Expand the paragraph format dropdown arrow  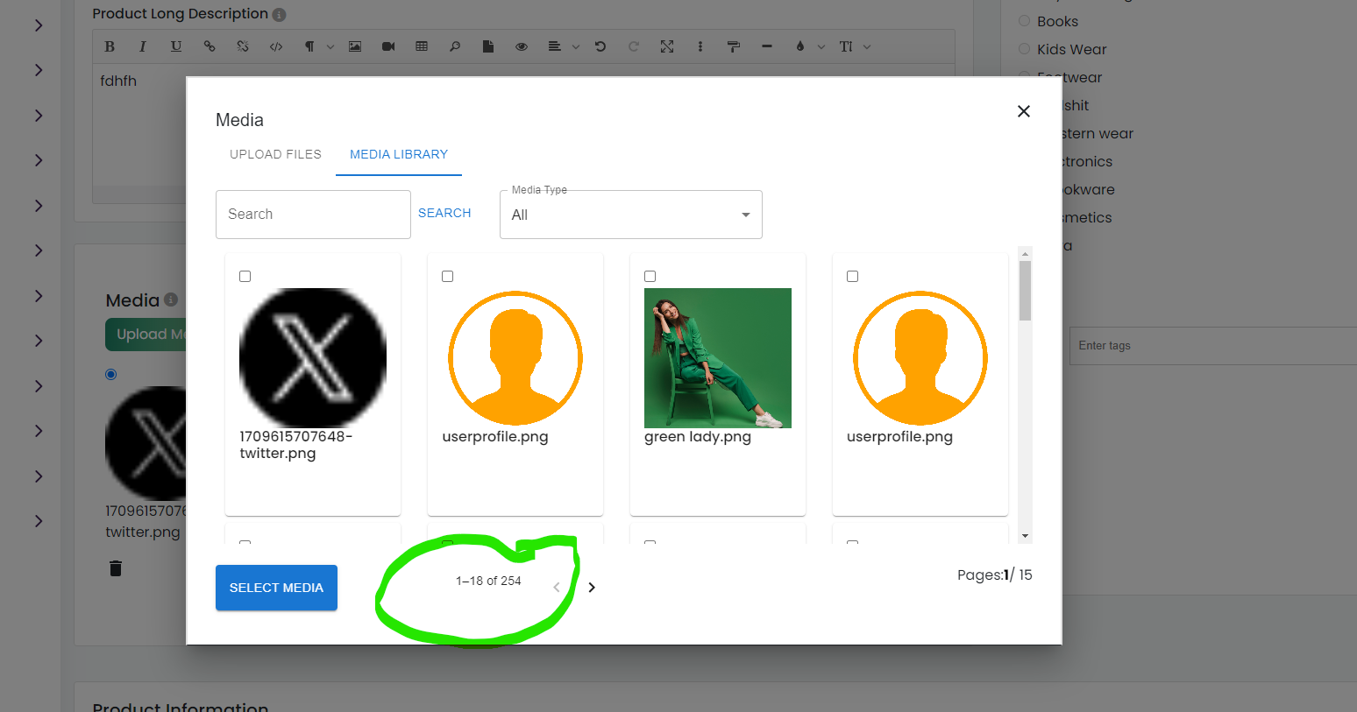[x=330, y=47]
